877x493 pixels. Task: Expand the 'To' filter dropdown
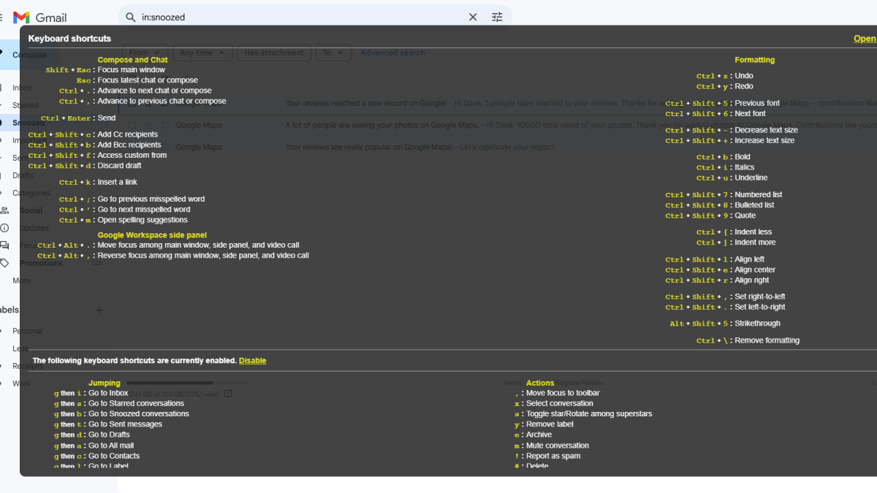(x=334, y=53)
